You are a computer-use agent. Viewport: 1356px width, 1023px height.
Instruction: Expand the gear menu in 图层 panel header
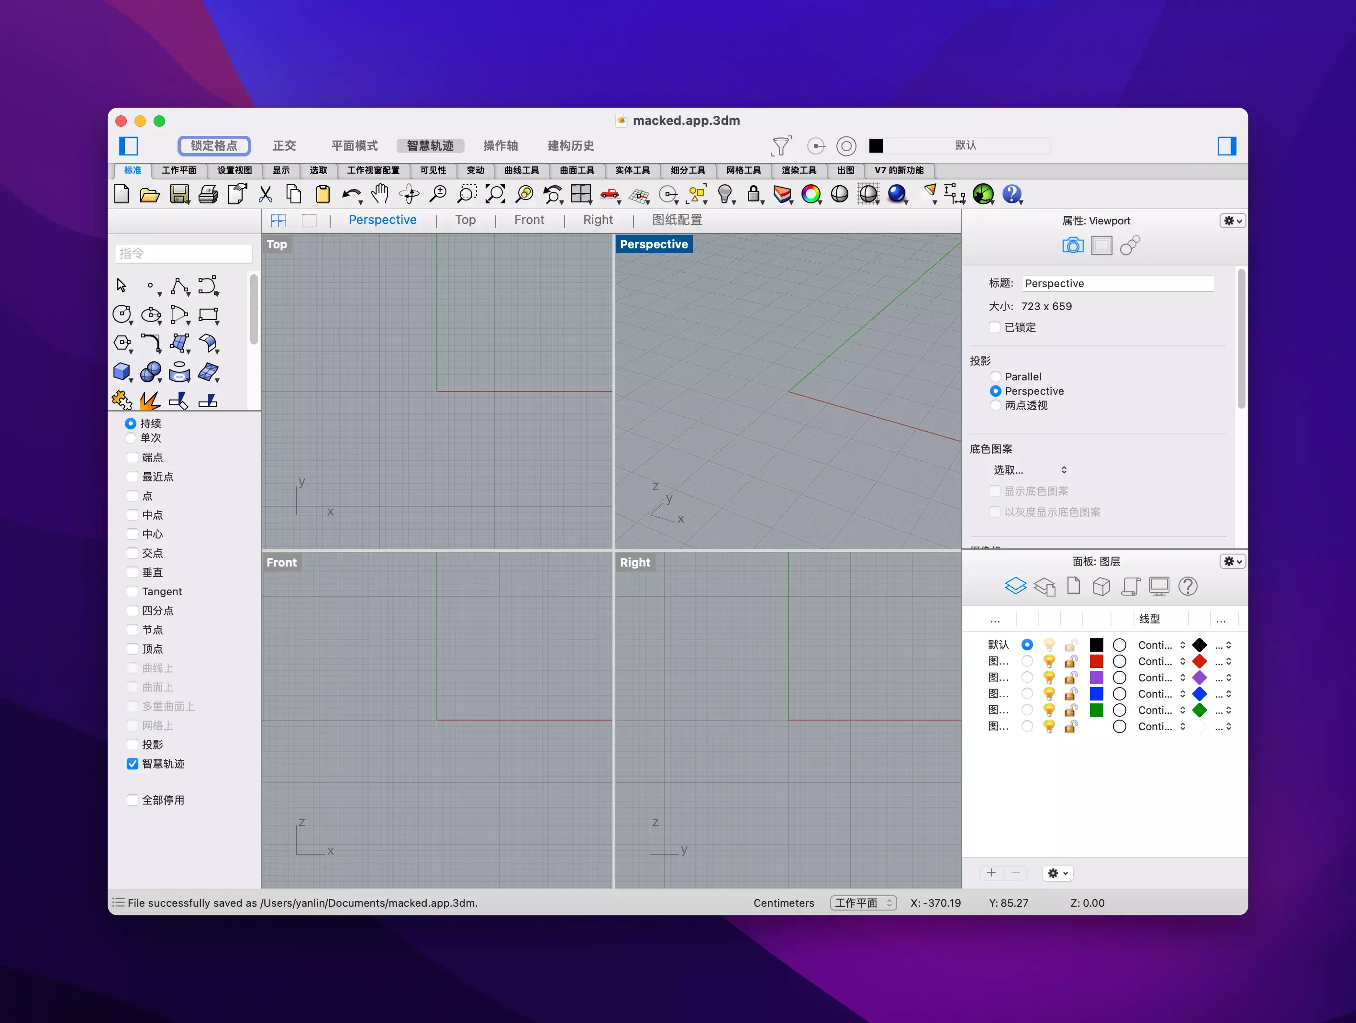coord(1232,561)
